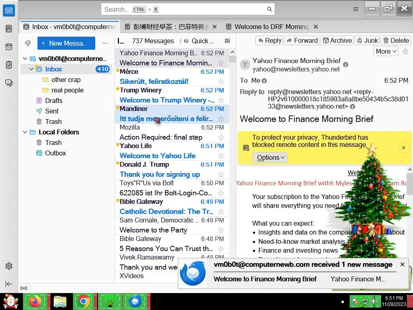Open the Calendar space icon

[x=9, y=47]
